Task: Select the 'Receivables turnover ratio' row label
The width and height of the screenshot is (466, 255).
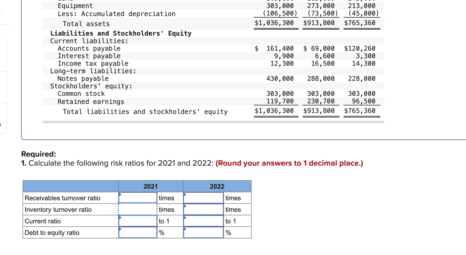Action: pos(63,198)
